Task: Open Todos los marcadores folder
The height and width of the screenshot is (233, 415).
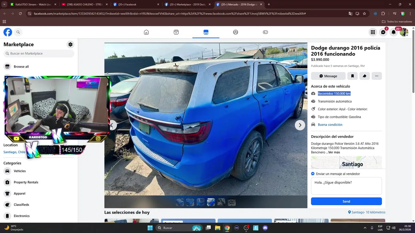Action: click(397, 22)
